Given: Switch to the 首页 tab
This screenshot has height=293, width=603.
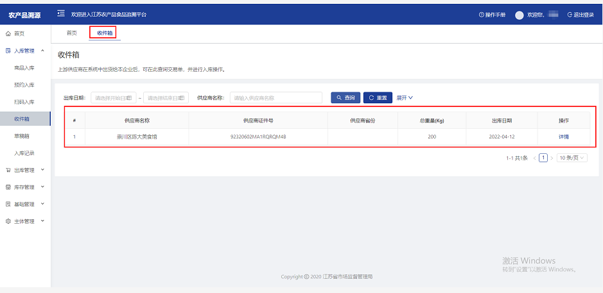Looking at the screenshot, I should [x=72, y=33].
